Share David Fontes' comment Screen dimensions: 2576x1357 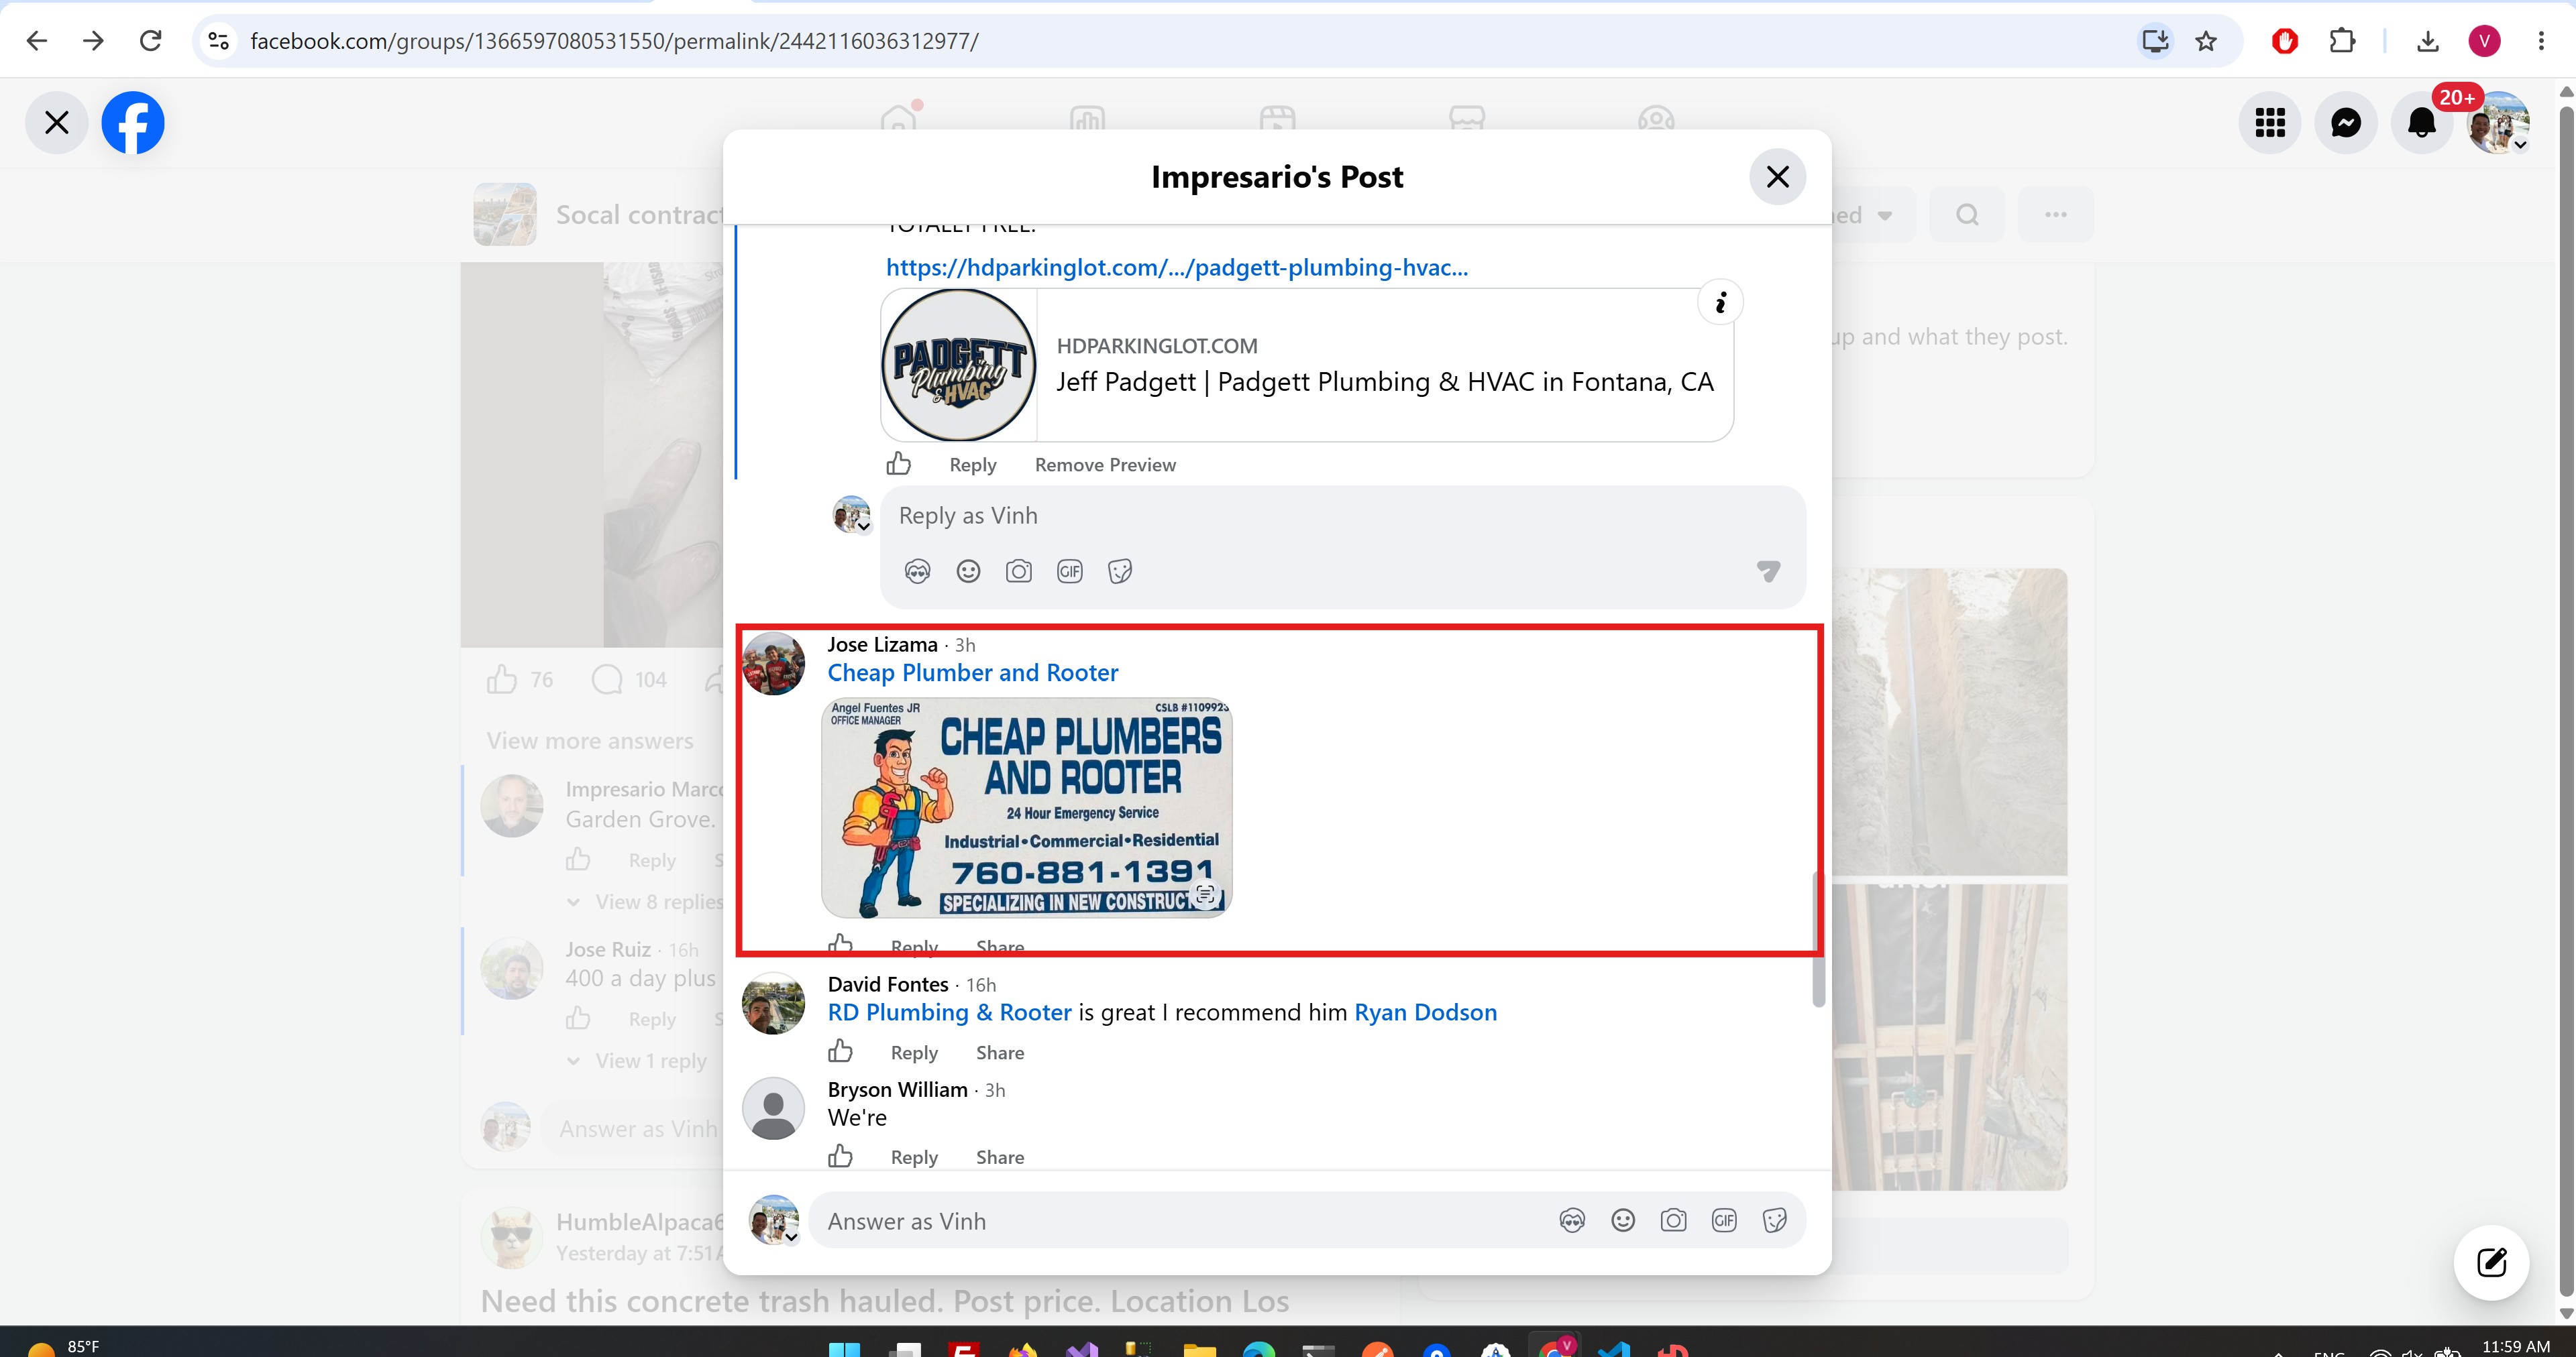1000,1052
